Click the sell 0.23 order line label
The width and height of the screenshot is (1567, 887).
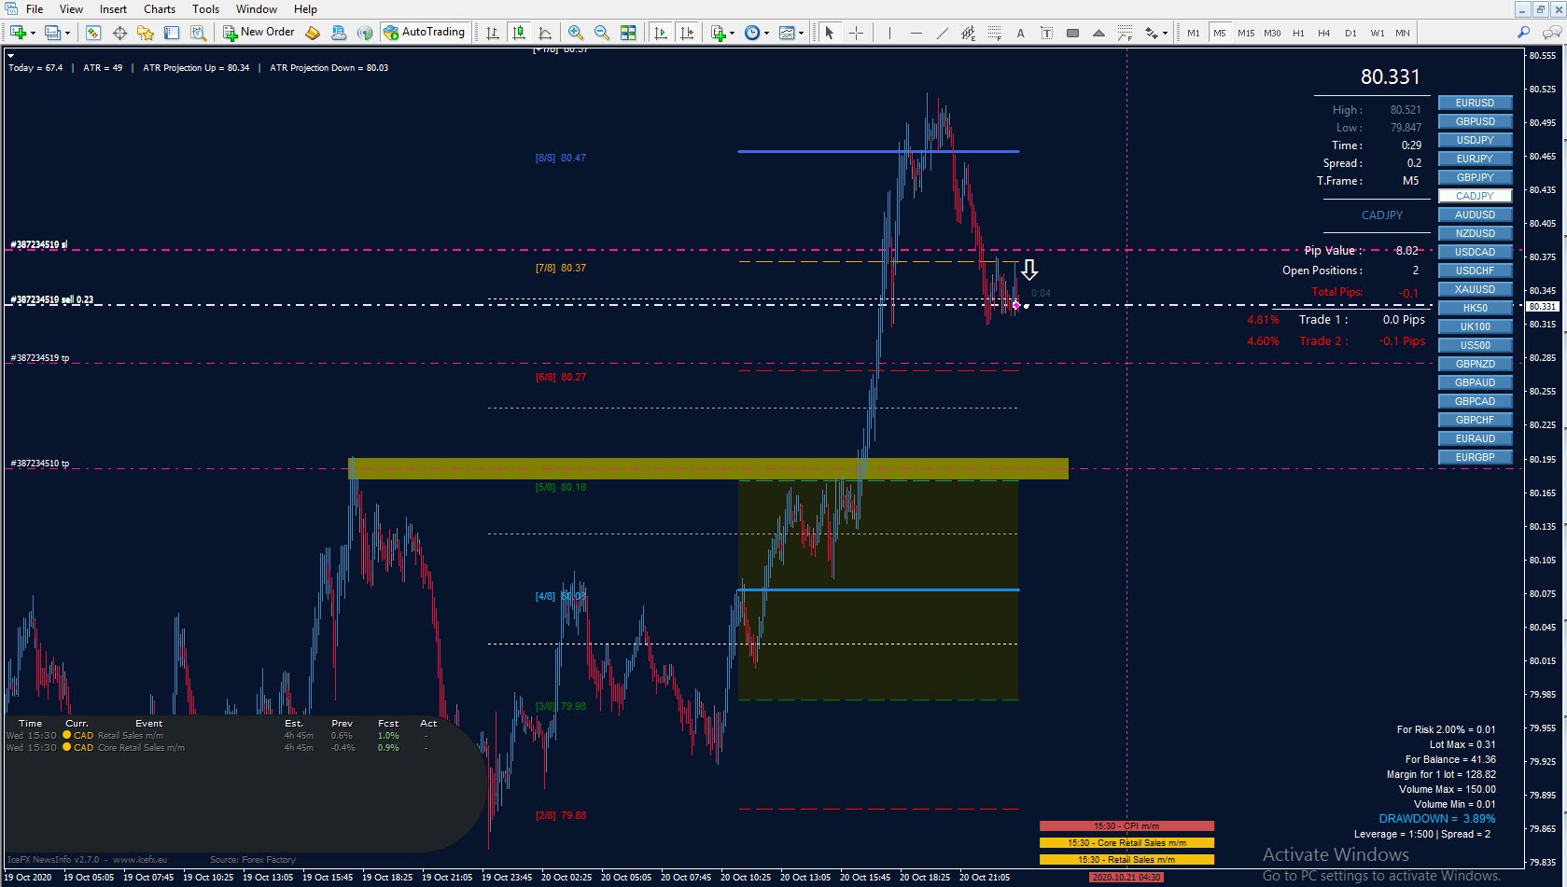tap(51, 299)
